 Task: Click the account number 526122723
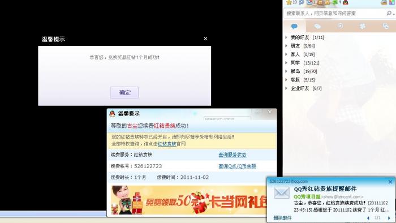(x=148, y=166)
